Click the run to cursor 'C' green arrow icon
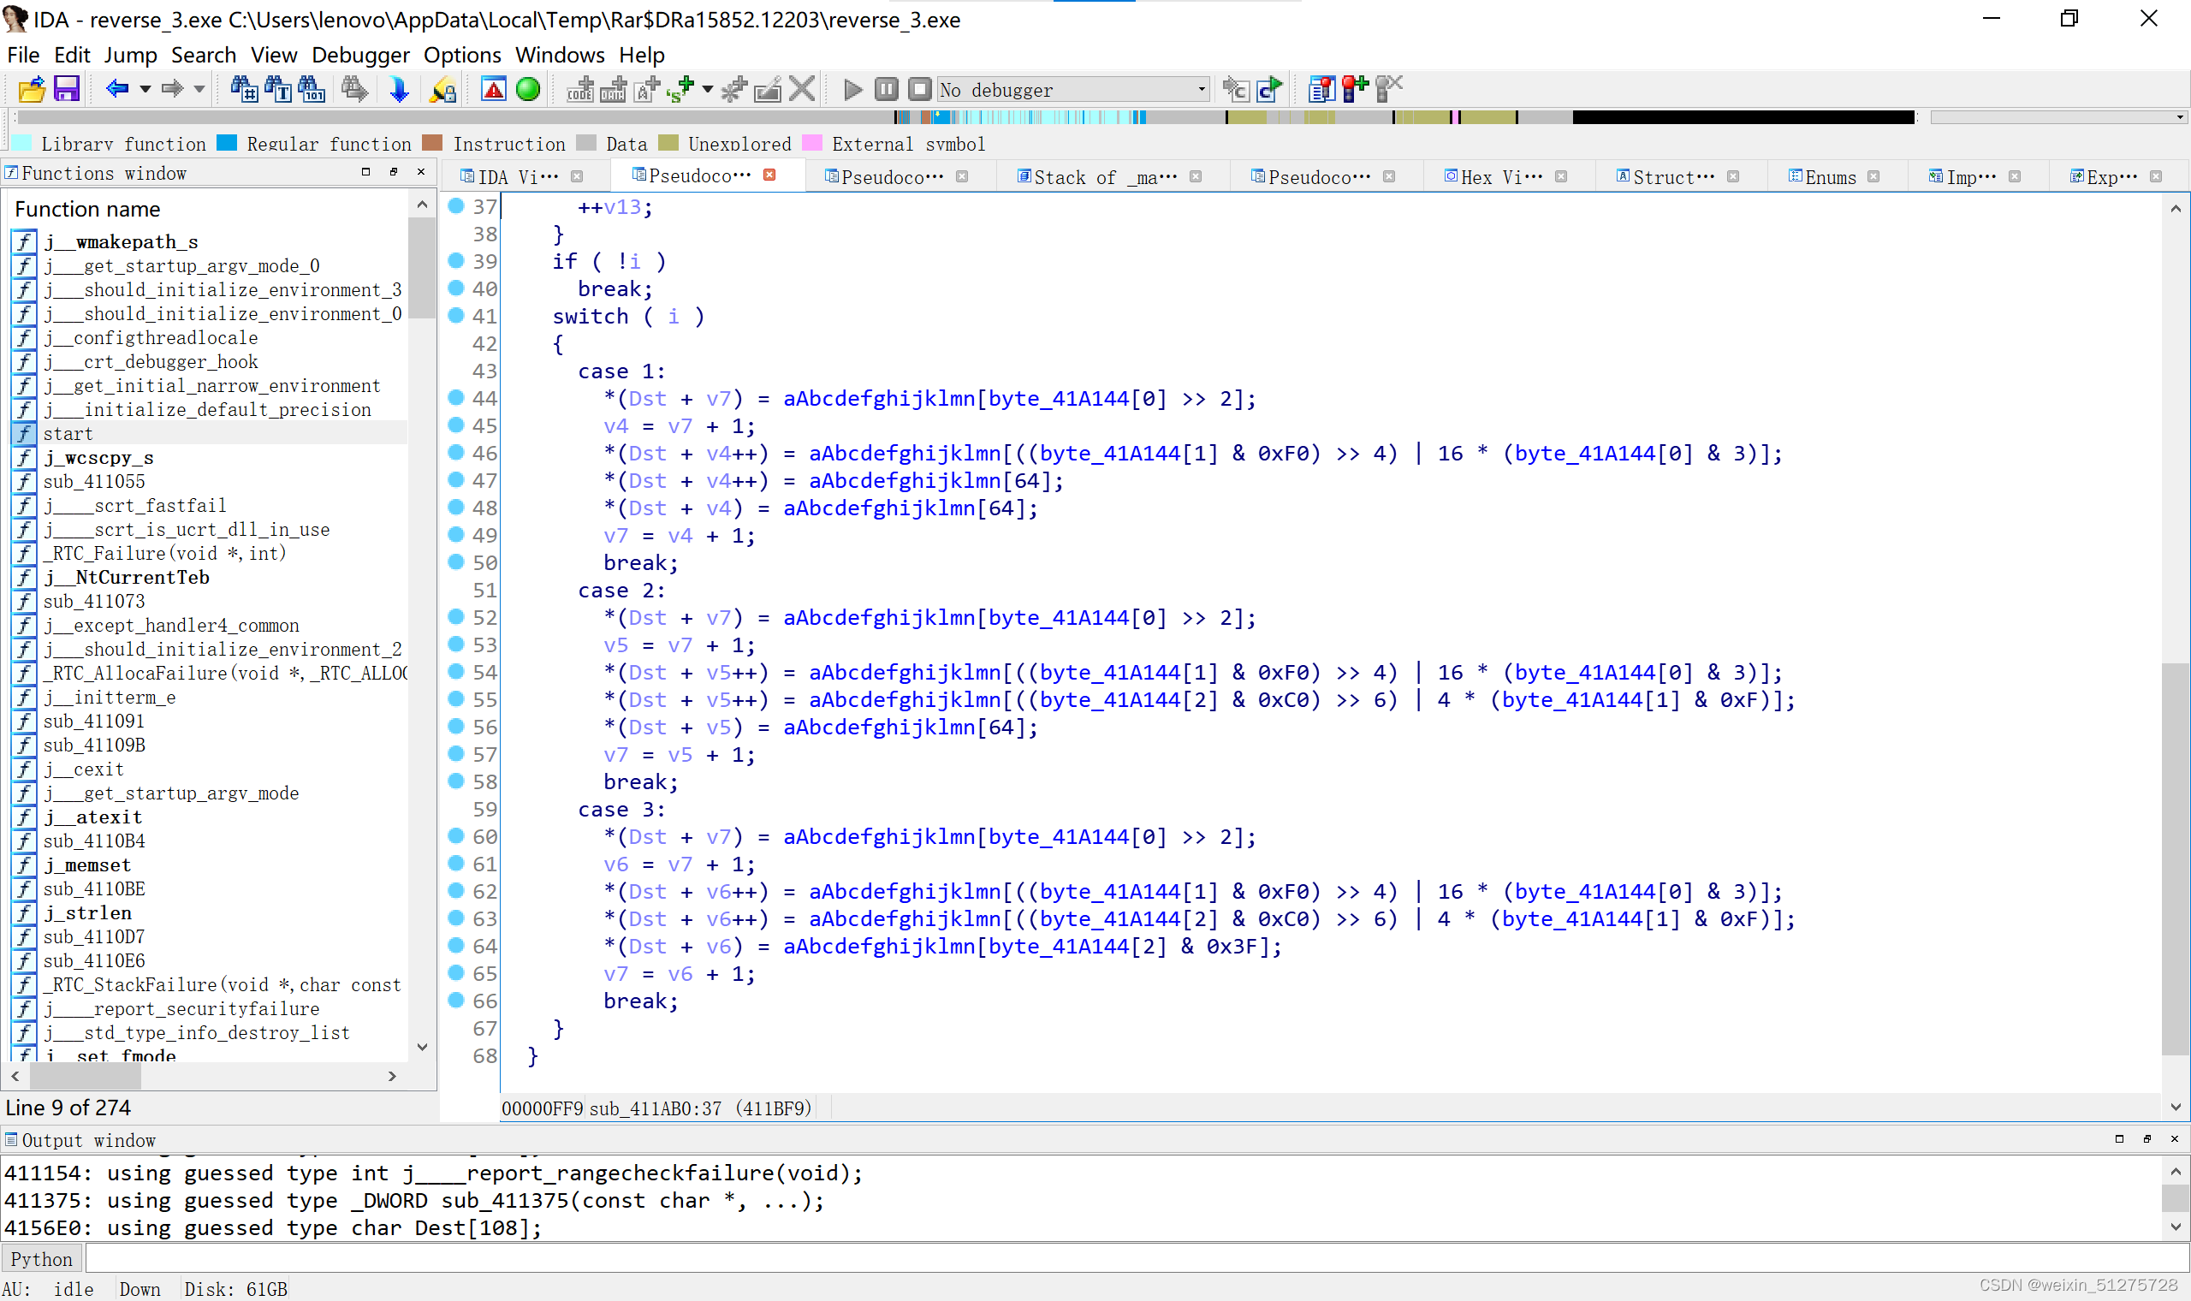The width and height of the screenshot is (2191, 1301). [x=1269, y=89]
